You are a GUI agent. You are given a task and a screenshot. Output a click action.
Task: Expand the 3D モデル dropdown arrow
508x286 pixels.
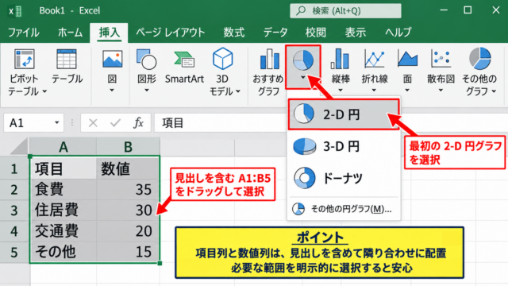pos(238,92)
